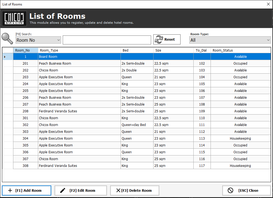Click Ferdinand Veranda Suites in row 308
Viewport: 273px width, 198px height.
(79, 166)
